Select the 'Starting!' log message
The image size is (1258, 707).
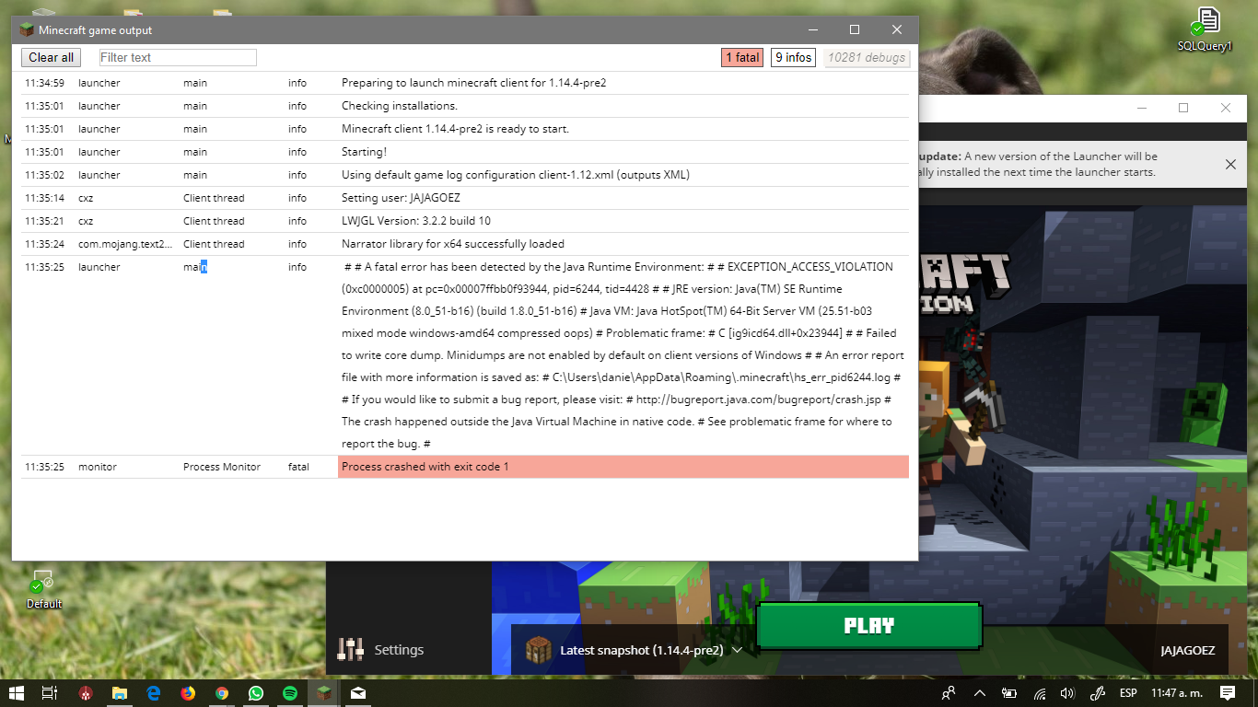click(x=365, y=152)
